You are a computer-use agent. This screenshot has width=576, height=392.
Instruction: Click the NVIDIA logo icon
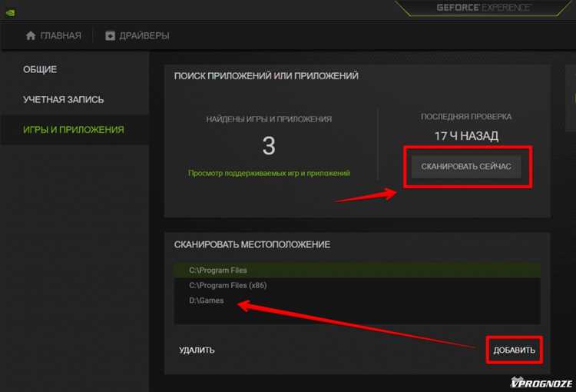(10, 12)
